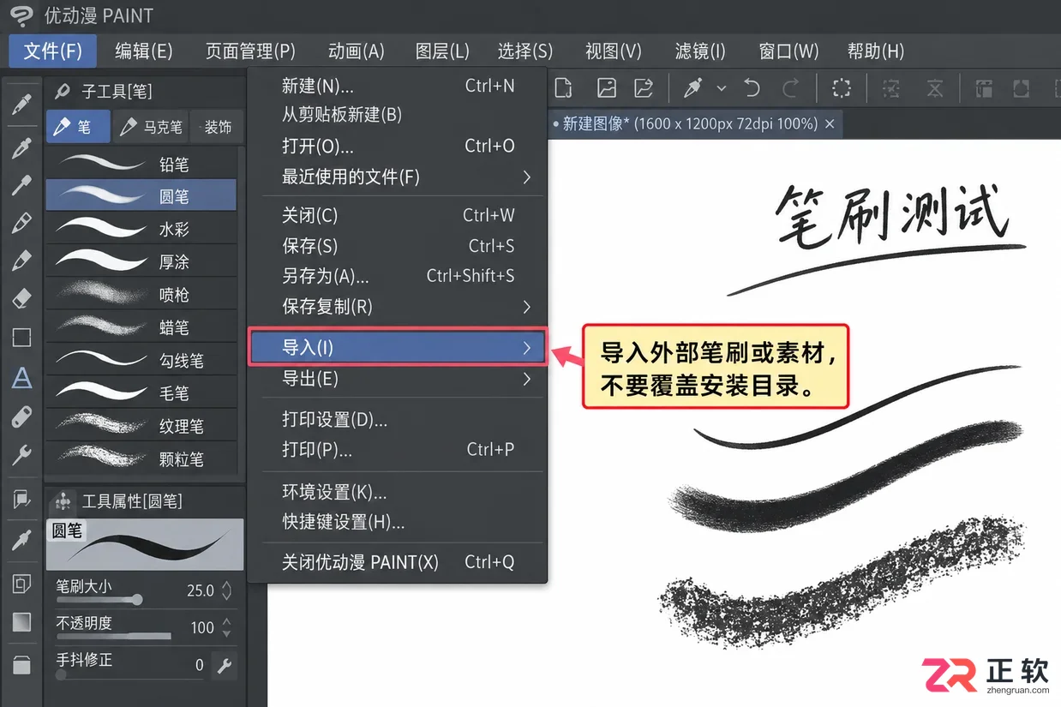Select the 喷枪 brush preset
Image resolution: width=1061 pixels, height=707 pixels.
(141, 295)
